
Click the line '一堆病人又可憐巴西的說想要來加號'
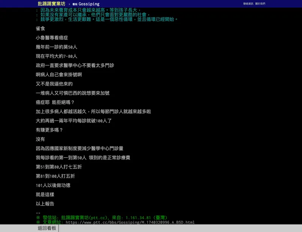(x=72, y=93)
